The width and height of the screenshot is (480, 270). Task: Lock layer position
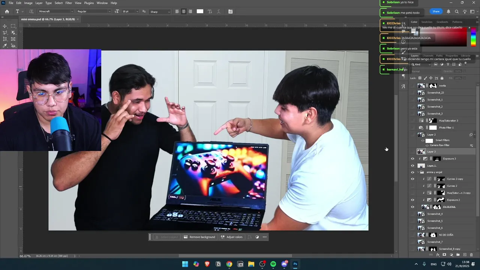pos(431,78)
